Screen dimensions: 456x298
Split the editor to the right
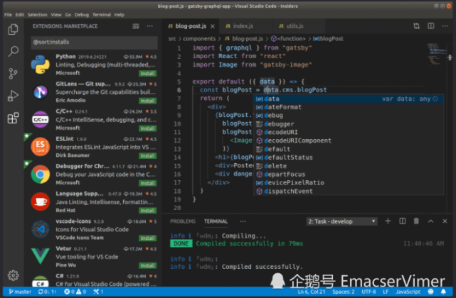point(430,26)
